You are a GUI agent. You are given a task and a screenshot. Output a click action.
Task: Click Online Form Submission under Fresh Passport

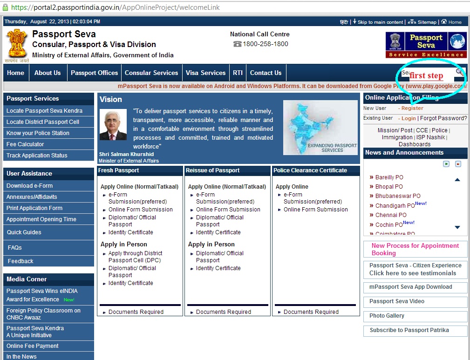[x=141, y=210]
